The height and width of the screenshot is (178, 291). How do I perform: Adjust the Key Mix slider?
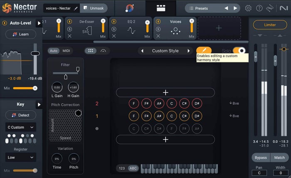point(25,171)
